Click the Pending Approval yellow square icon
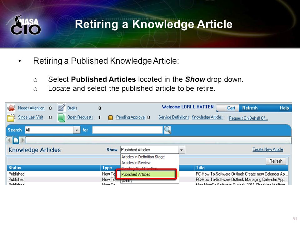Viewport: 300px width, 225px height. (110, 117)
